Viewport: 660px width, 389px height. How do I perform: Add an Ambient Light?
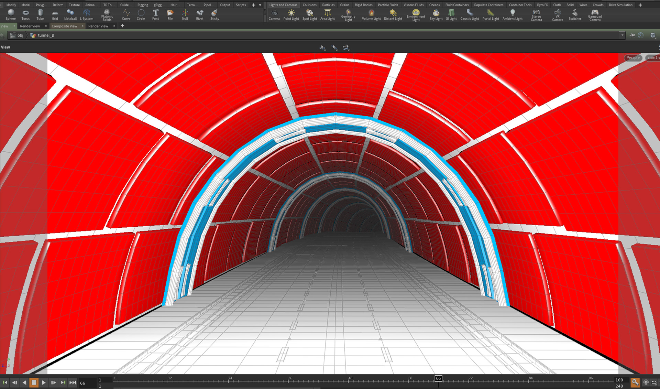pyautogui.click(x=513, y=15)
